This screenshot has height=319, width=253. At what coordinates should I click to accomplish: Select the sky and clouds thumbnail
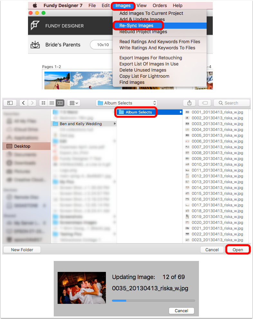point(91,80)
